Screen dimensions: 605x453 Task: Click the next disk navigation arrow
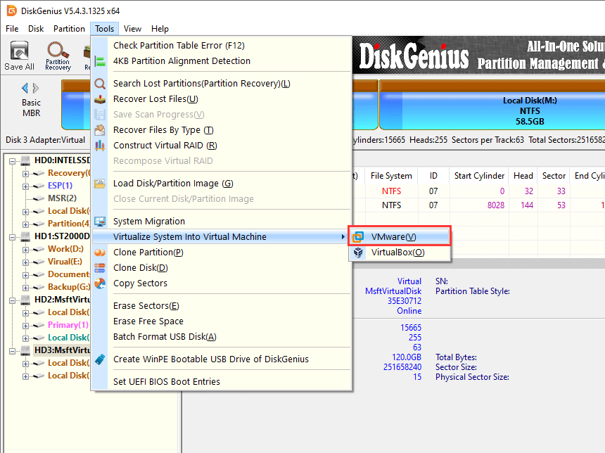pyautogui.click(x=37, y=89)
